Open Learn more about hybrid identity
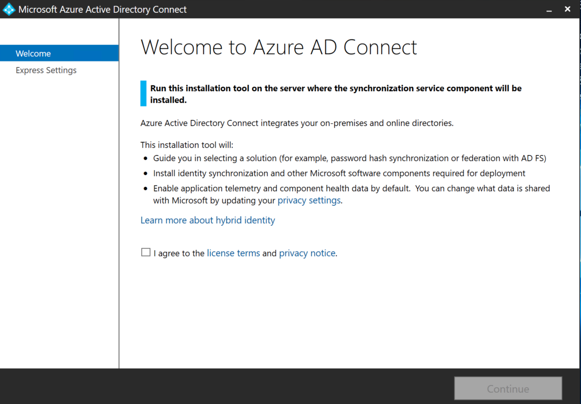This screenshot has width=581, height=404. click(208, 220)
